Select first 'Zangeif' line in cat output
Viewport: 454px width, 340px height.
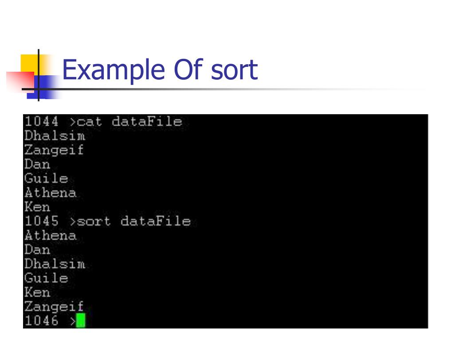coord(54,151)
